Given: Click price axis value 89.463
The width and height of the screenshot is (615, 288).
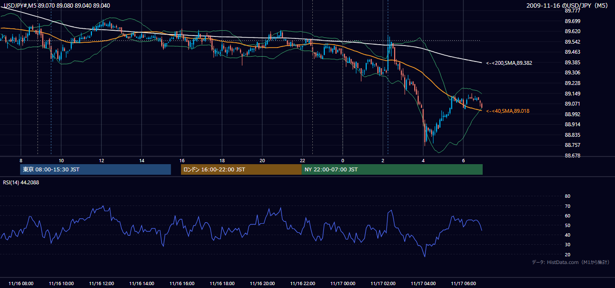Looking at the screenshot, I should pyautogui.click(x=572, y=52).
